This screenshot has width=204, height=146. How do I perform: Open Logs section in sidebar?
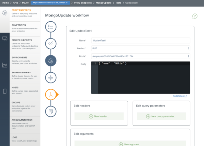[x=25, y=140]
